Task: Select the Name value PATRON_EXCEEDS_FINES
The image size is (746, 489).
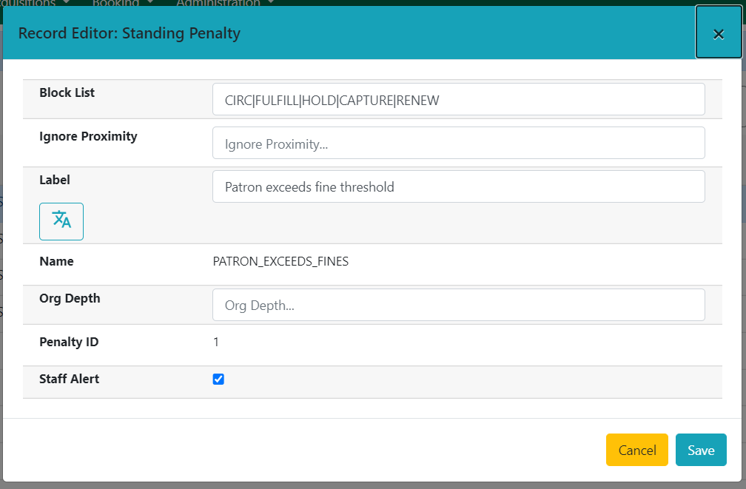Action: pos(281,261)
